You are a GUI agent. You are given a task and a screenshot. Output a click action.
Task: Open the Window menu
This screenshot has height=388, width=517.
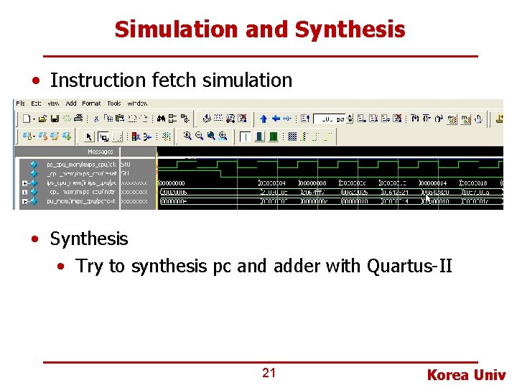tap(137, 103)
